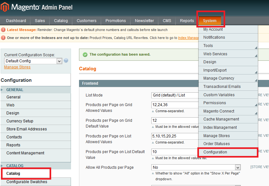
Task: Select Cache Management menu entry
Action: click(x=228, y=119)
